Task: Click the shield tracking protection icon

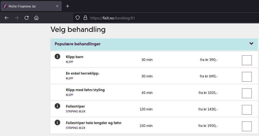Action: 78,18
